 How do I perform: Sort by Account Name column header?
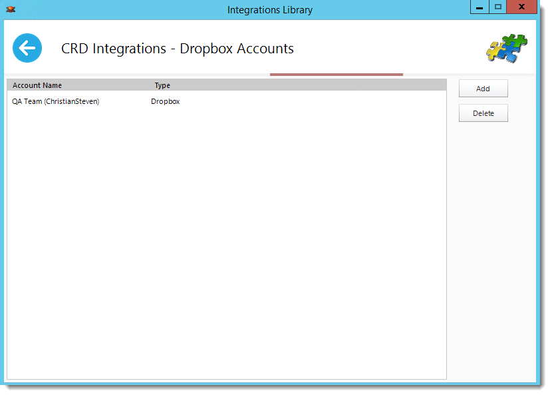(78, 85)
